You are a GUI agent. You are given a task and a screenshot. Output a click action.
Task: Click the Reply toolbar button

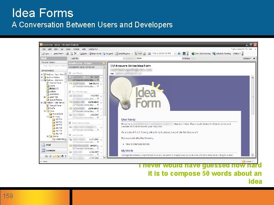83,54
